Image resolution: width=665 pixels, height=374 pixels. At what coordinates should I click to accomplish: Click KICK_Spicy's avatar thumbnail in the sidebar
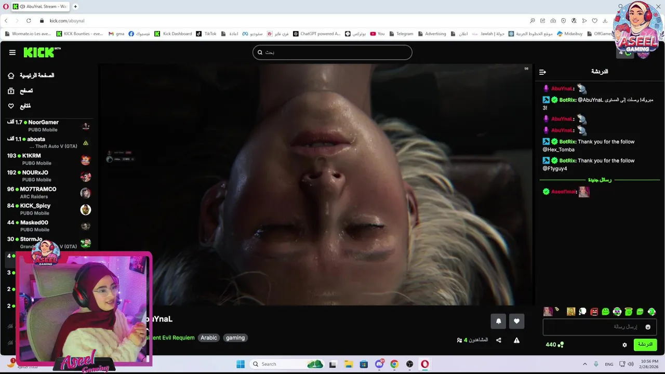coord(86,209)
